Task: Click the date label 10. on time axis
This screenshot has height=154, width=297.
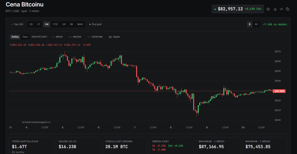Action: click(x=243, y=127)
